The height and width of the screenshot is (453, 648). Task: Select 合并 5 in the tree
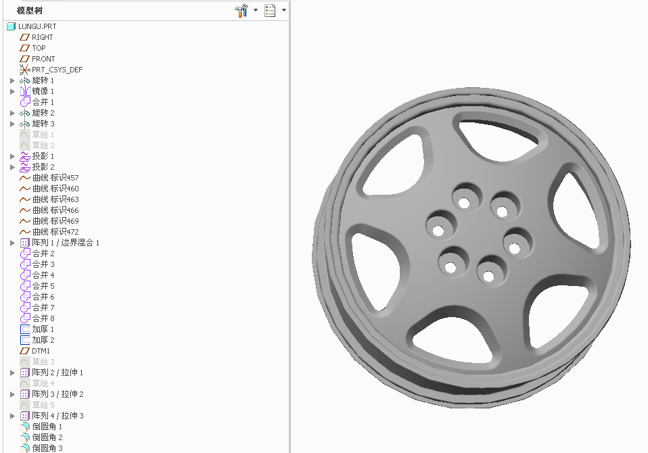tap(43, 286)
